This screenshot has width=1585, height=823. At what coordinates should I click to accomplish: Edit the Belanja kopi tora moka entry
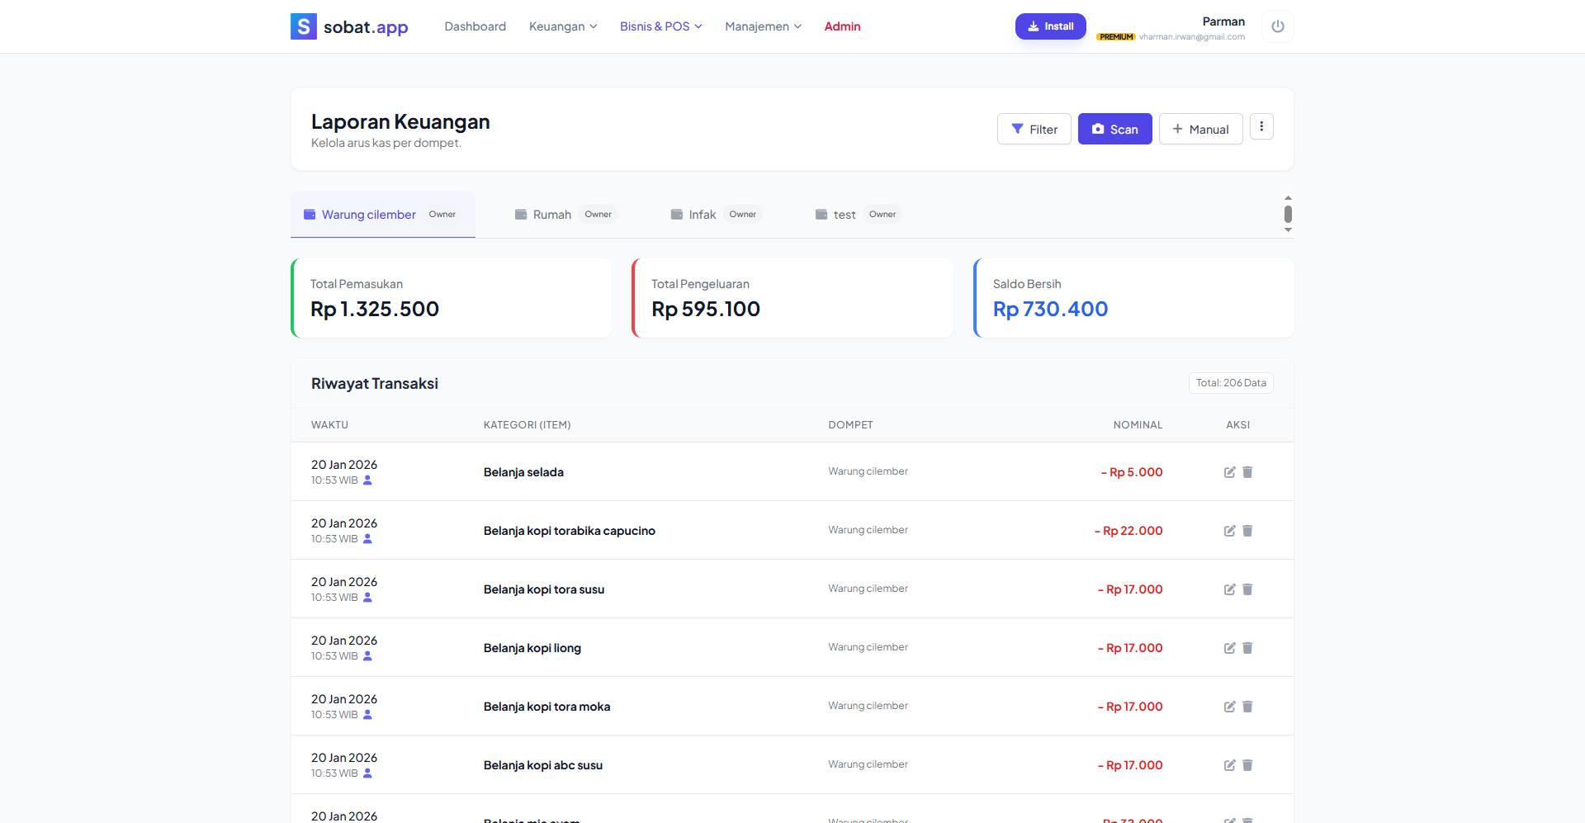point(1229,707)
